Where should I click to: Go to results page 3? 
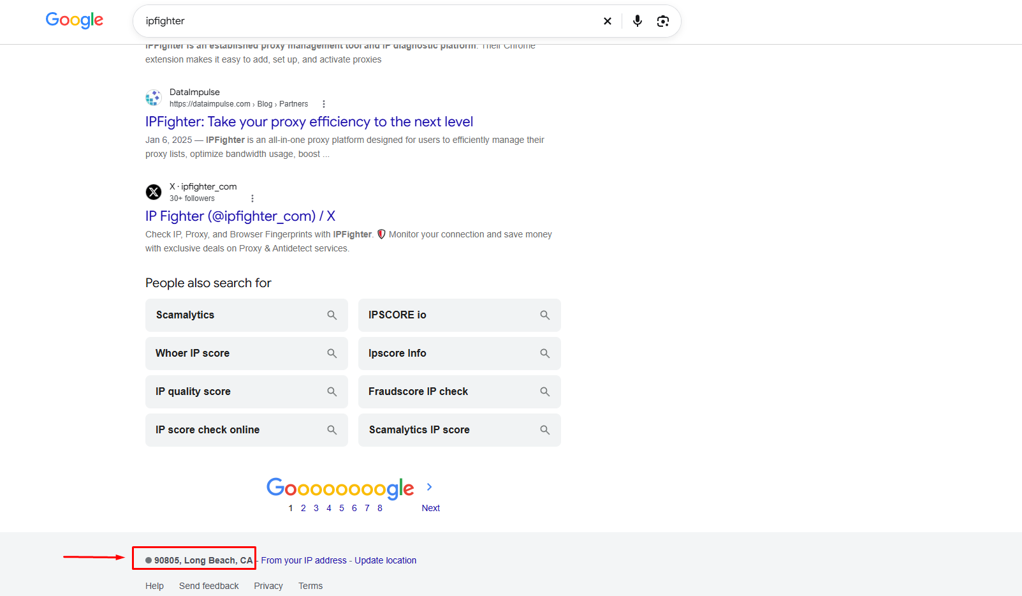point(316,508)
